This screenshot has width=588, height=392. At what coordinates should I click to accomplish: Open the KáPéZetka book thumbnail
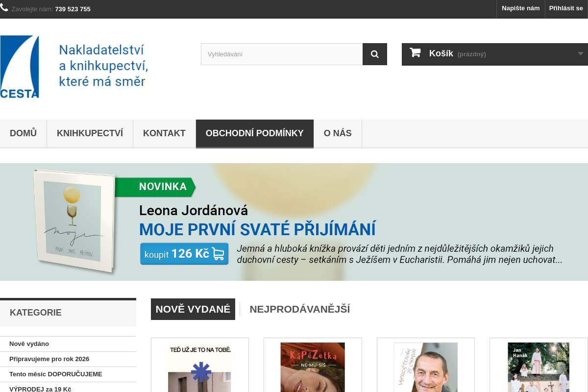pos(313,367)
